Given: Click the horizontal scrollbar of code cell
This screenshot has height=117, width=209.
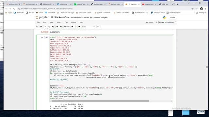Looking at the screenshot, I should point(100,101).
